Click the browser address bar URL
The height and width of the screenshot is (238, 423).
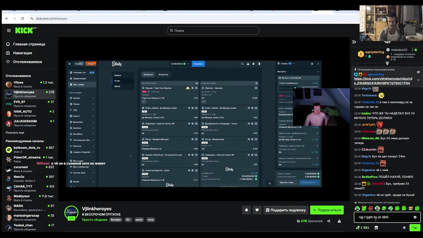(52, 19)
